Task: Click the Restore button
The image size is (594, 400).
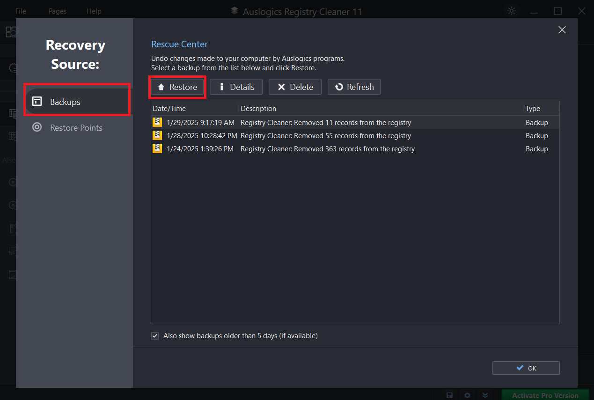Action: 177,87
